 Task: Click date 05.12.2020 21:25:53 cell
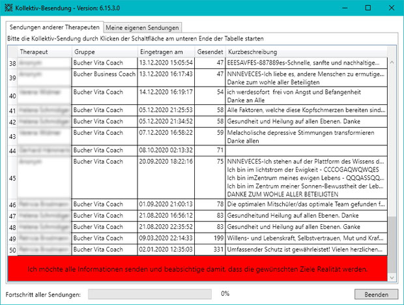click(166, 110)
